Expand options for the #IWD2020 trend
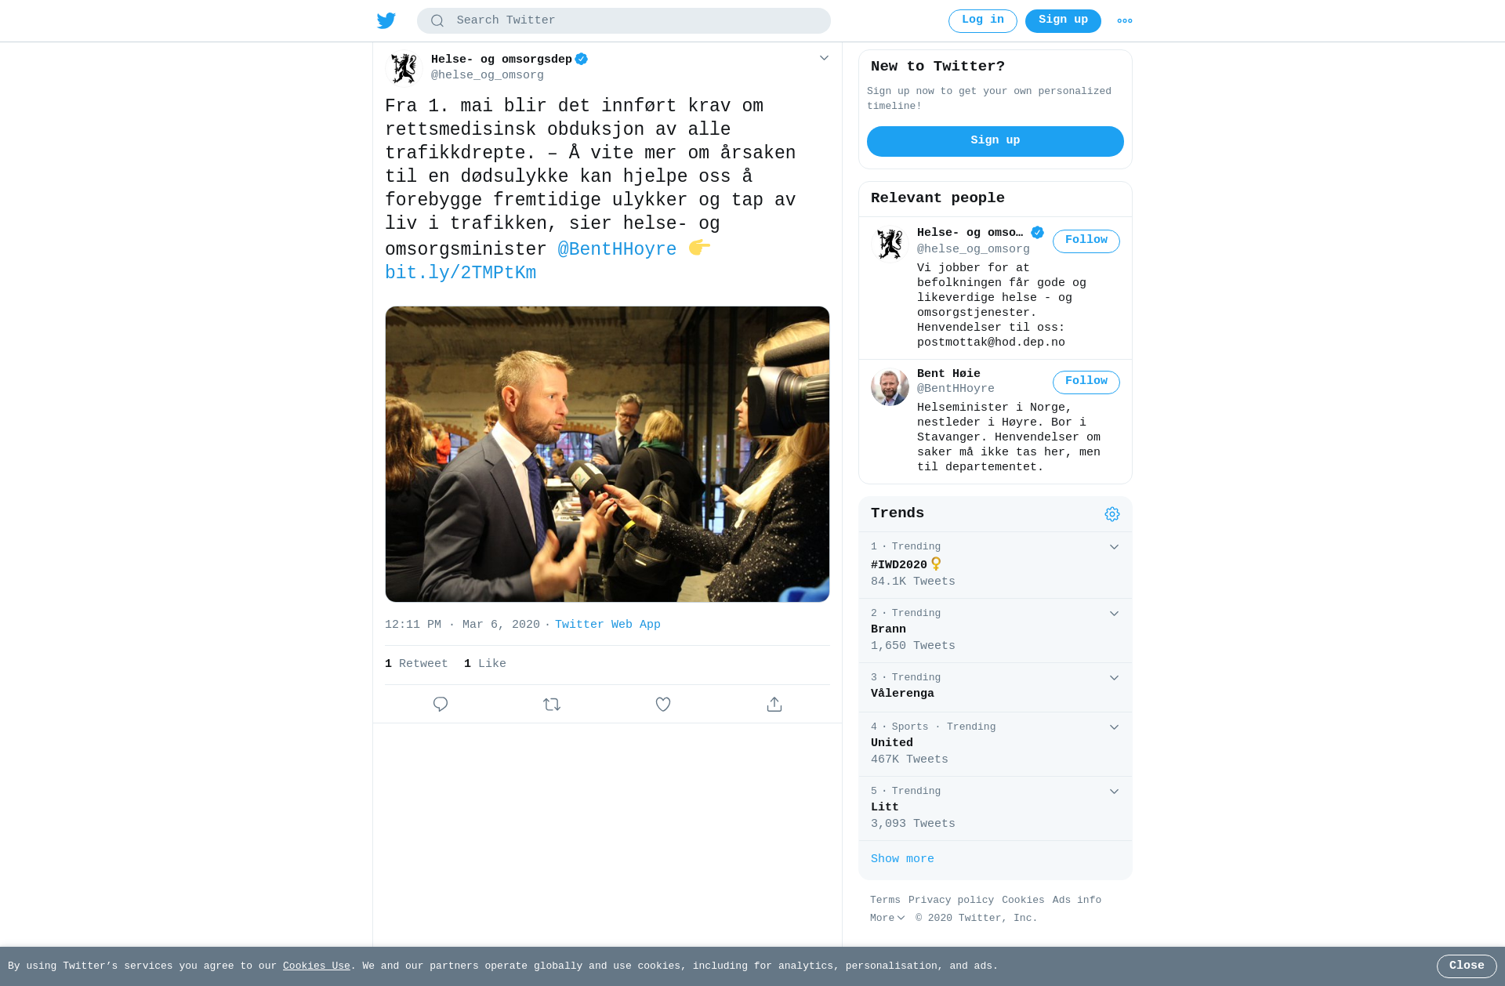This screenshot has width=1505, height=986. 1114,547
